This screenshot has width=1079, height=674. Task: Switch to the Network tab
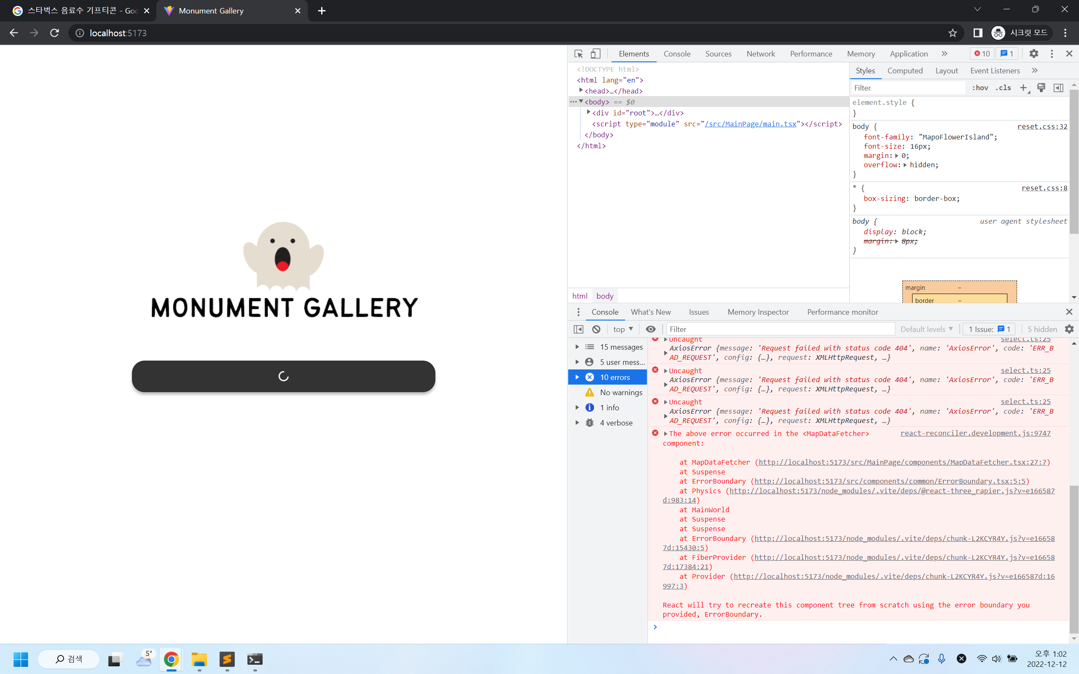(x=760, y=53)
